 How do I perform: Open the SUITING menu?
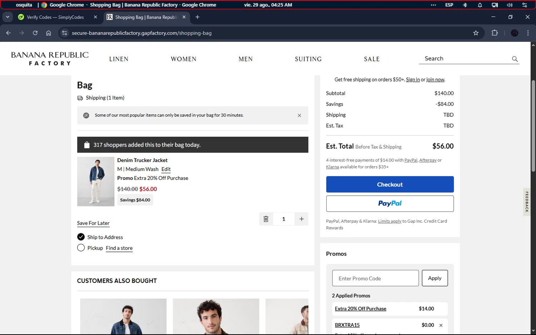[x=308, y=59]
